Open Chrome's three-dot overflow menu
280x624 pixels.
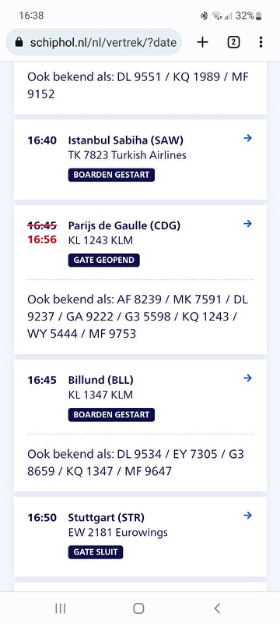[261, 42]
